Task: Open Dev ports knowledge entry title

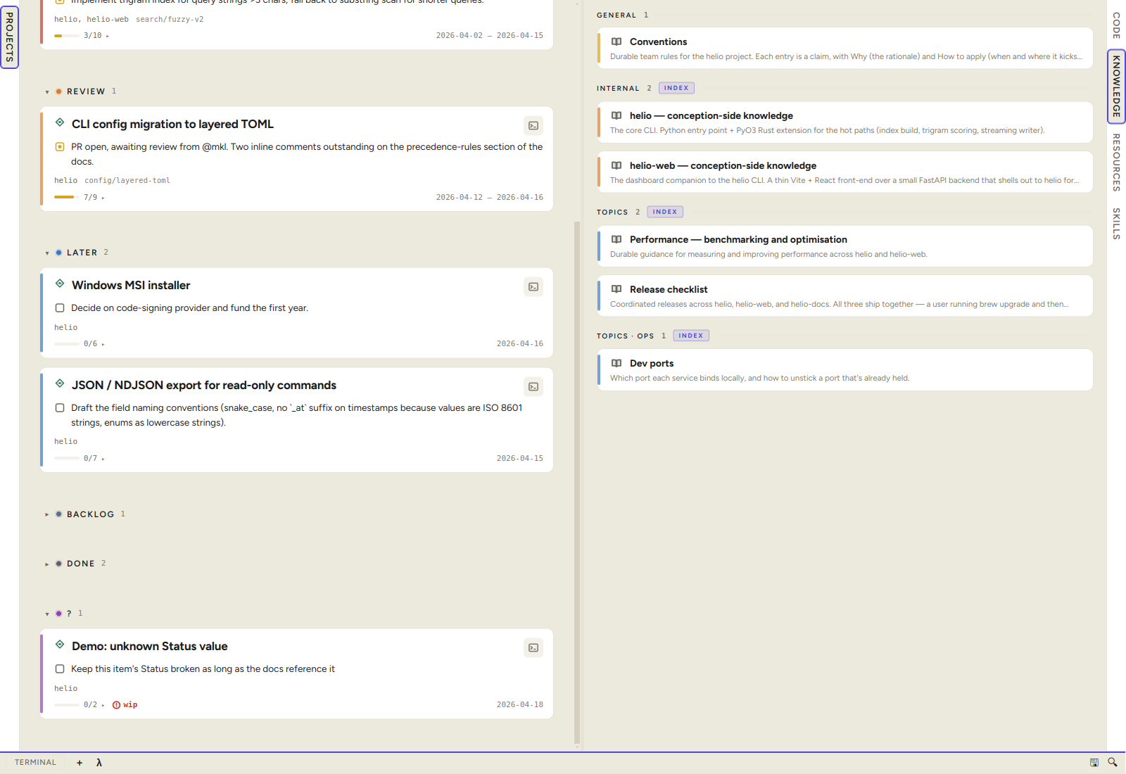Action: tap(652, 363)
